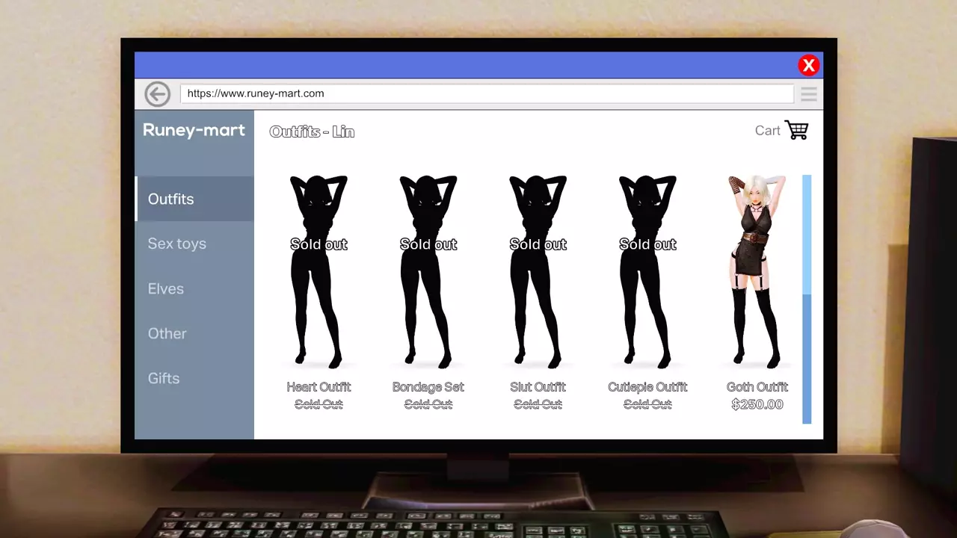
Task: Go to the Elves sidebar category
Action: coord(166,288)
